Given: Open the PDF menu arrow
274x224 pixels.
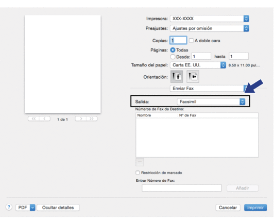Looking at the screenshot, I should 32,208.
